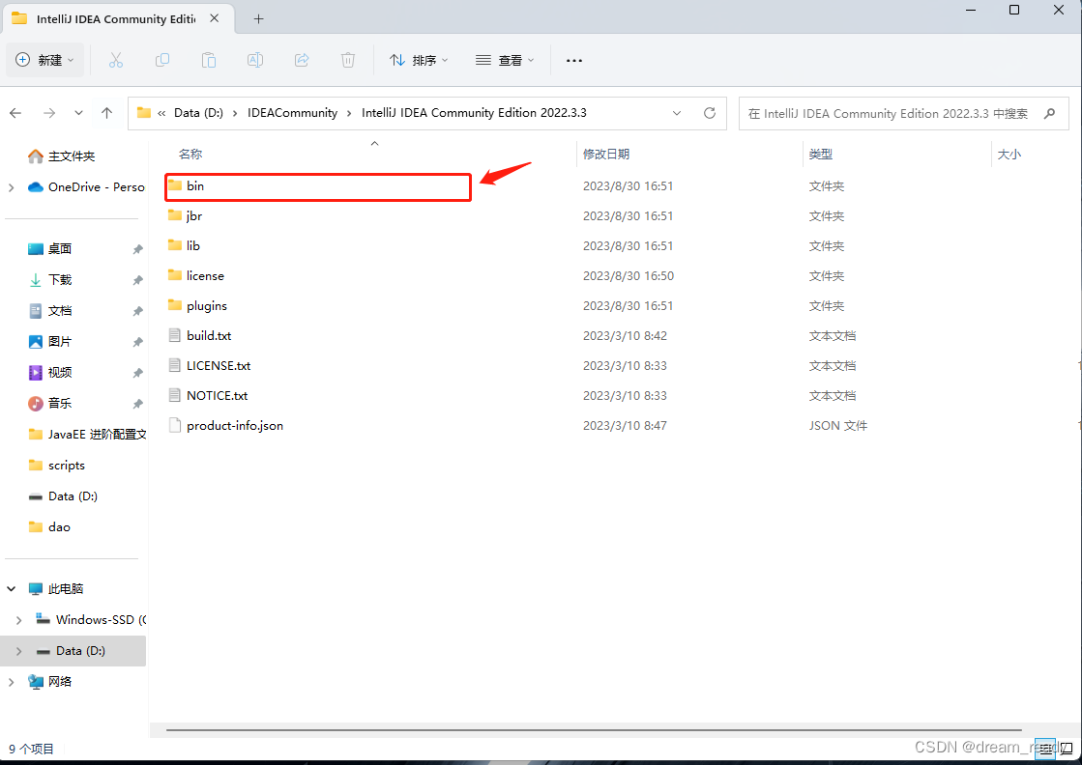Open recent locations chevron beside forward arrow
This screenshot has width=1082, height=765.
pyautogui.click(x=78, y=113)
